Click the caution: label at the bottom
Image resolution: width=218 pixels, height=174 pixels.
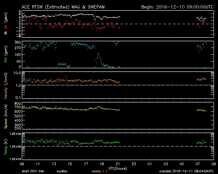[x=62, y=171]
